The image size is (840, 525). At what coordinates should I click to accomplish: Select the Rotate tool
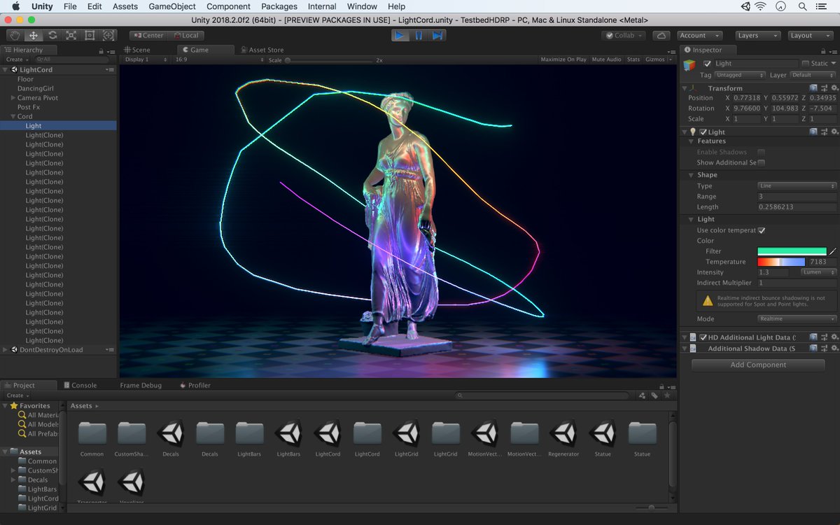pos(52,35)
